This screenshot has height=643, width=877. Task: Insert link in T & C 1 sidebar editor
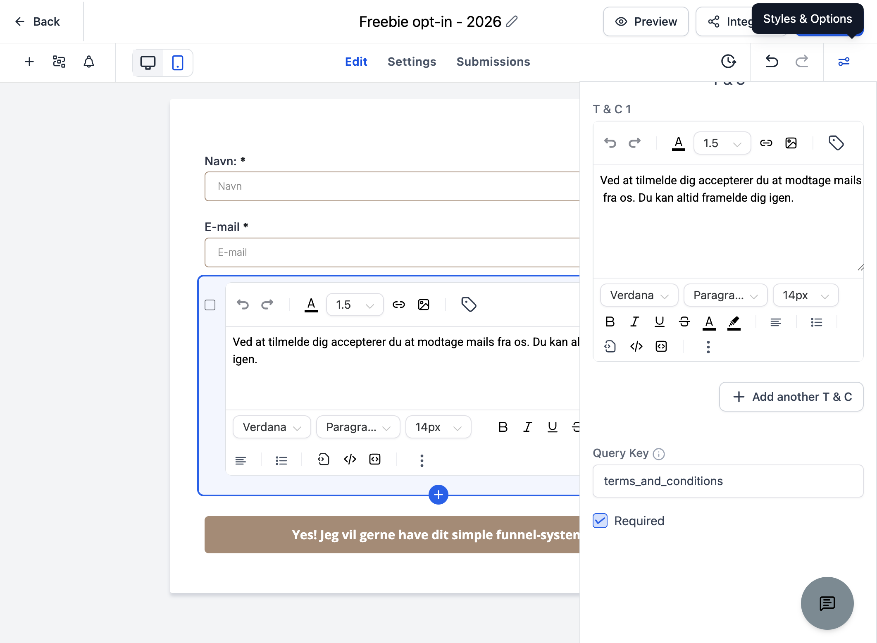tap(766, 143)
